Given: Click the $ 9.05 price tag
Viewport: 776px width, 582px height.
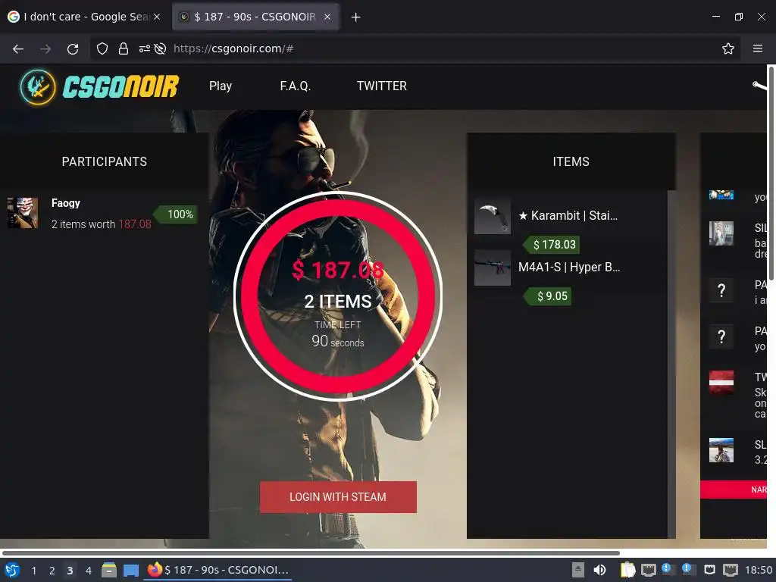Looking at the screenshot, I should [548, 296].
